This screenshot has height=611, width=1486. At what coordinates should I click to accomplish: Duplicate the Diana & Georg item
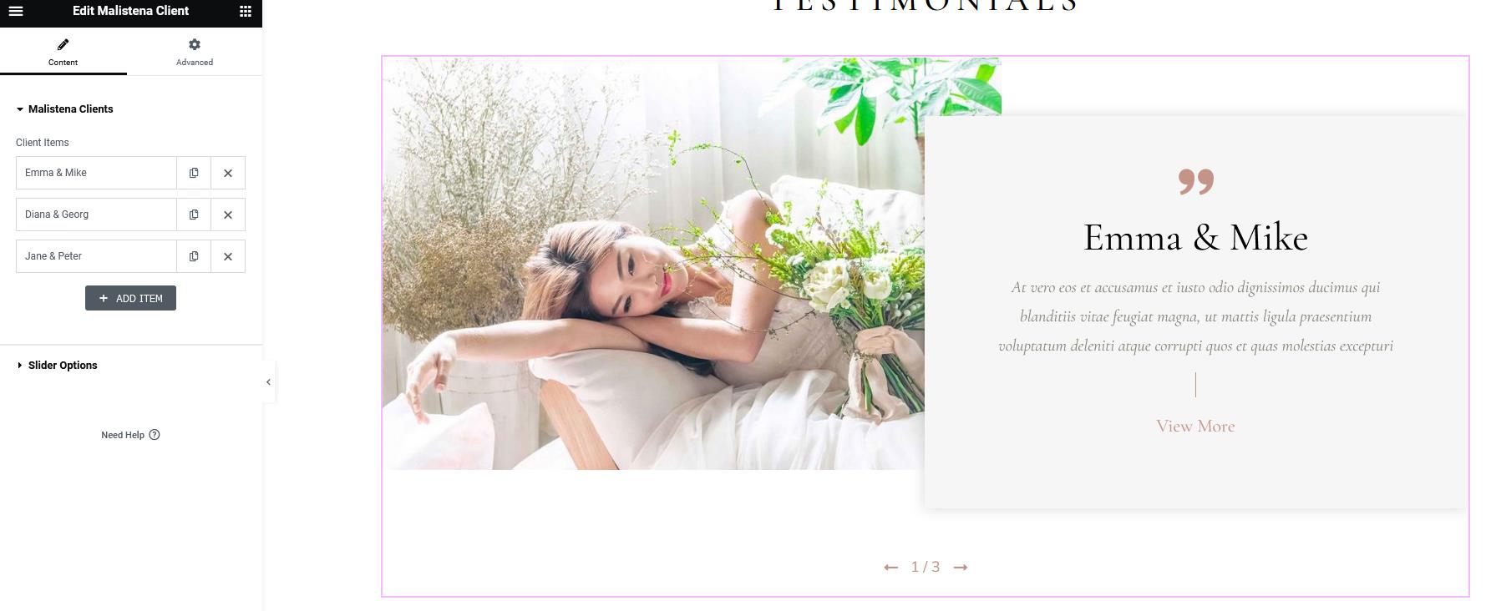click(x=194, y=215)
